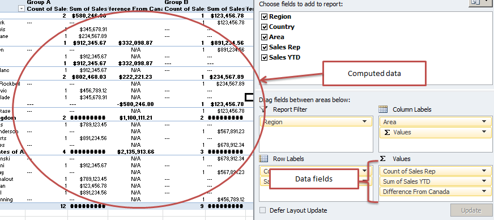Select Group A $456,789.12 in 'vic' row
The width and height of the screenshot is (494, 220).
[x=93, y=91]
